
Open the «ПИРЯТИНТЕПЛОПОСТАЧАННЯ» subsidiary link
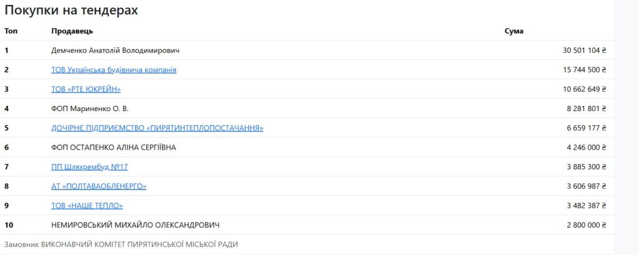tap(157, 128)
